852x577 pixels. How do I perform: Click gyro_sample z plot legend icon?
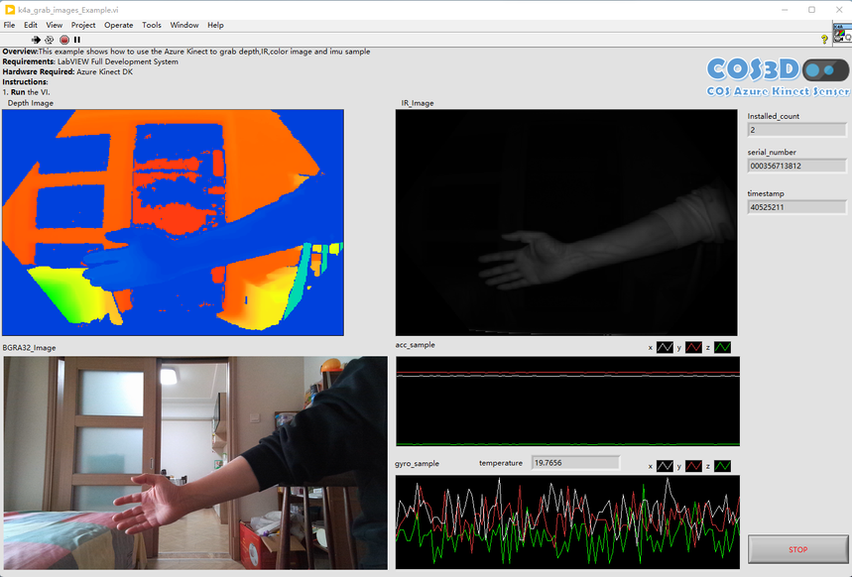pyautogui.click(x=722, y=466)
